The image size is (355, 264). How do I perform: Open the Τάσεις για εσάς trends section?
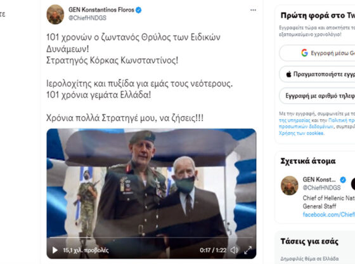(309, 242)
